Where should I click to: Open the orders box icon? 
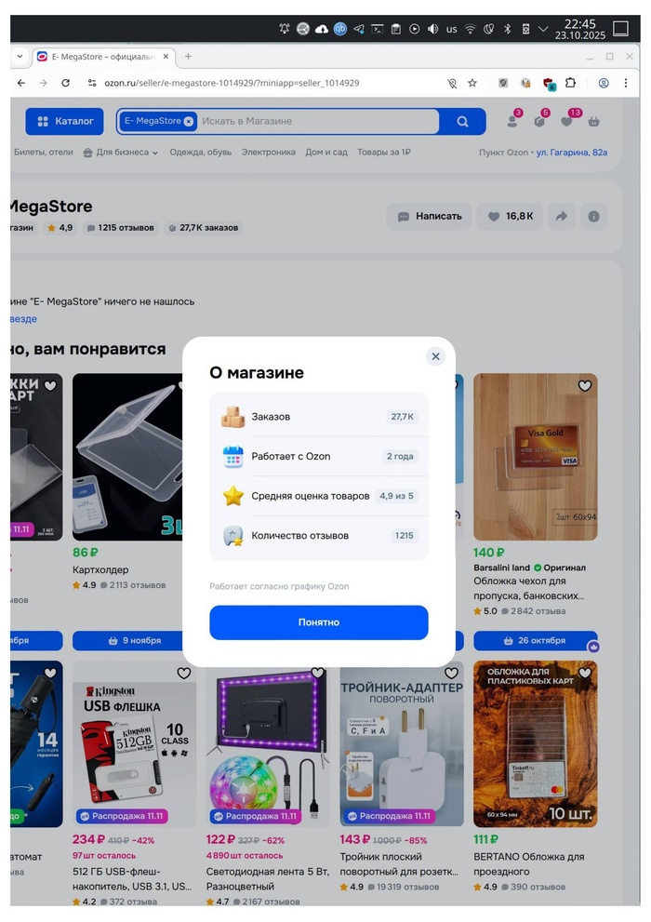(539, 121)
